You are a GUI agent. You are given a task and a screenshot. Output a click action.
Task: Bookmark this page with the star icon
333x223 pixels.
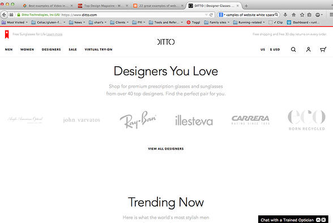tap(302, 15)
